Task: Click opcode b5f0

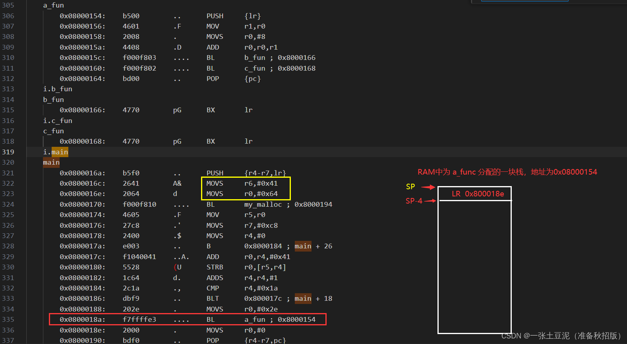Action: coord(131,173)
